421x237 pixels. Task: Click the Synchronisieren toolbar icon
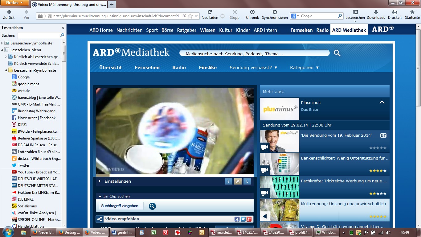275,12
